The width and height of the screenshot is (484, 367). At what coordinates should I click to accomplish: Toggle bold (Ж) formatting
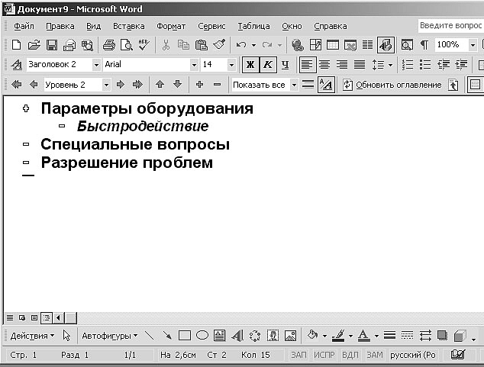(x=250, y=64)
